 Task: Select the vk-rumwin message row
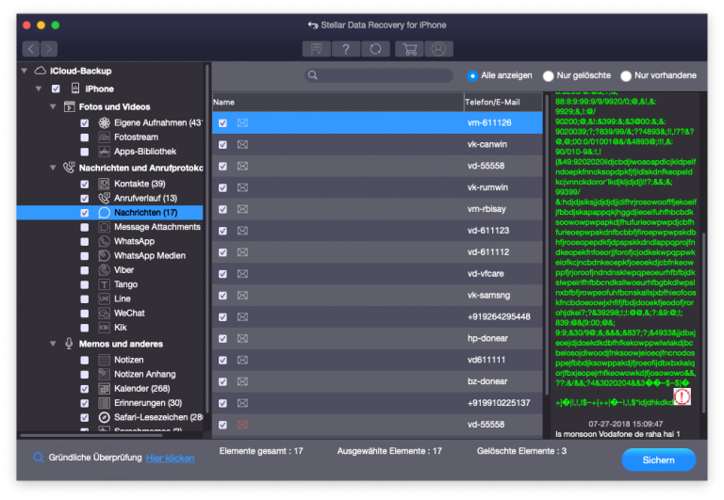tap(377, 187)
